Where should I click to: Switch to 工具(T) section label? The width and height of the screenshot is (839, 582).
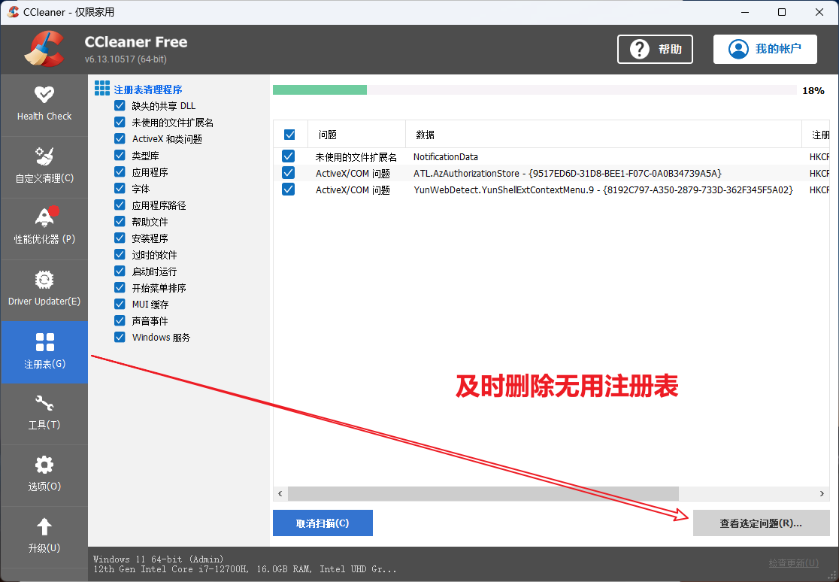tap(44, 425)
